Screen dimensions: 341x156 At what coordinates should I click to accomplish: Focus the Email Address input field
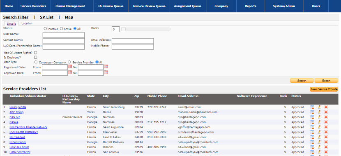click(x=133, y=41)
